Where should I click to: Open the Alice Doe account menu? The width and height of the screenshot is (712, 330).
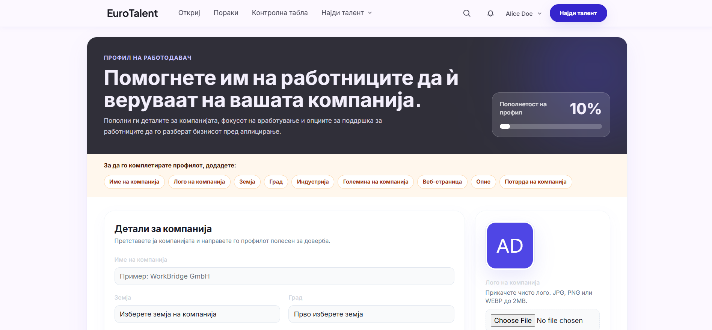pos(523,14)
